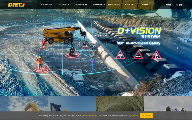The image size is (192, 120).
Task: Show the next slide with right arrow
Action: 177,48
